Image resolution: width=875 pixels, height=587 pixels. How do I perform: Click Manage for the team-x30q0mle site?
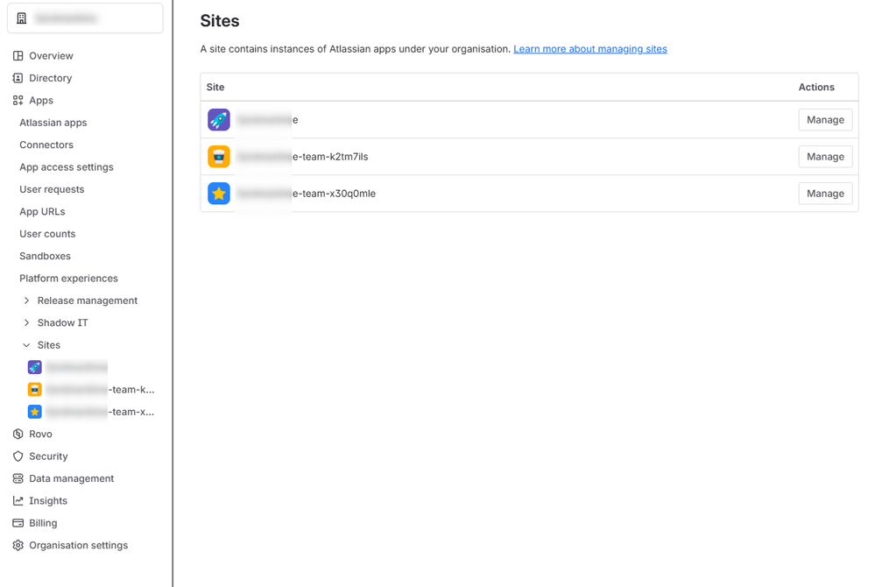pos(825,194)
